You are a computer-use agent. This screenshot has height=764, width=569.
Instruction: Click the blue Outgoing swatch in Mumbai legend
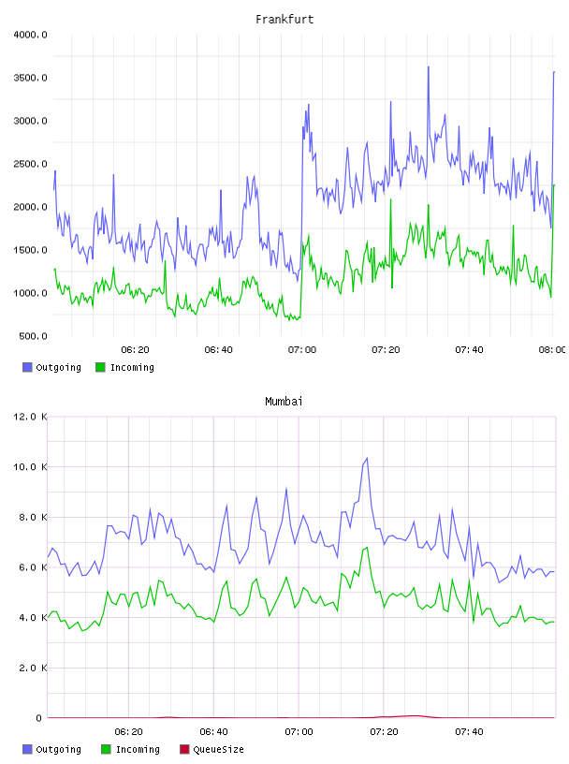pyautogui.click(x=27, y=749)
